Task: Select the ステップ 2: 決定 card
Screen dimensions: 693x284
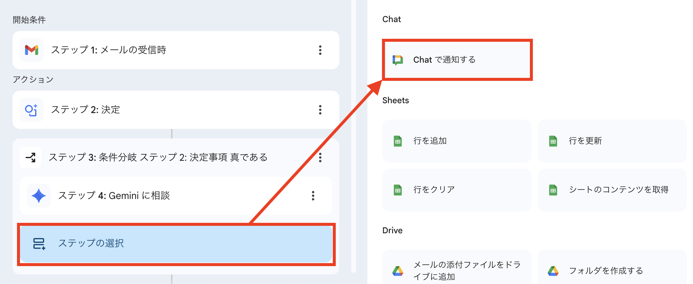Action: pos(176,110)
